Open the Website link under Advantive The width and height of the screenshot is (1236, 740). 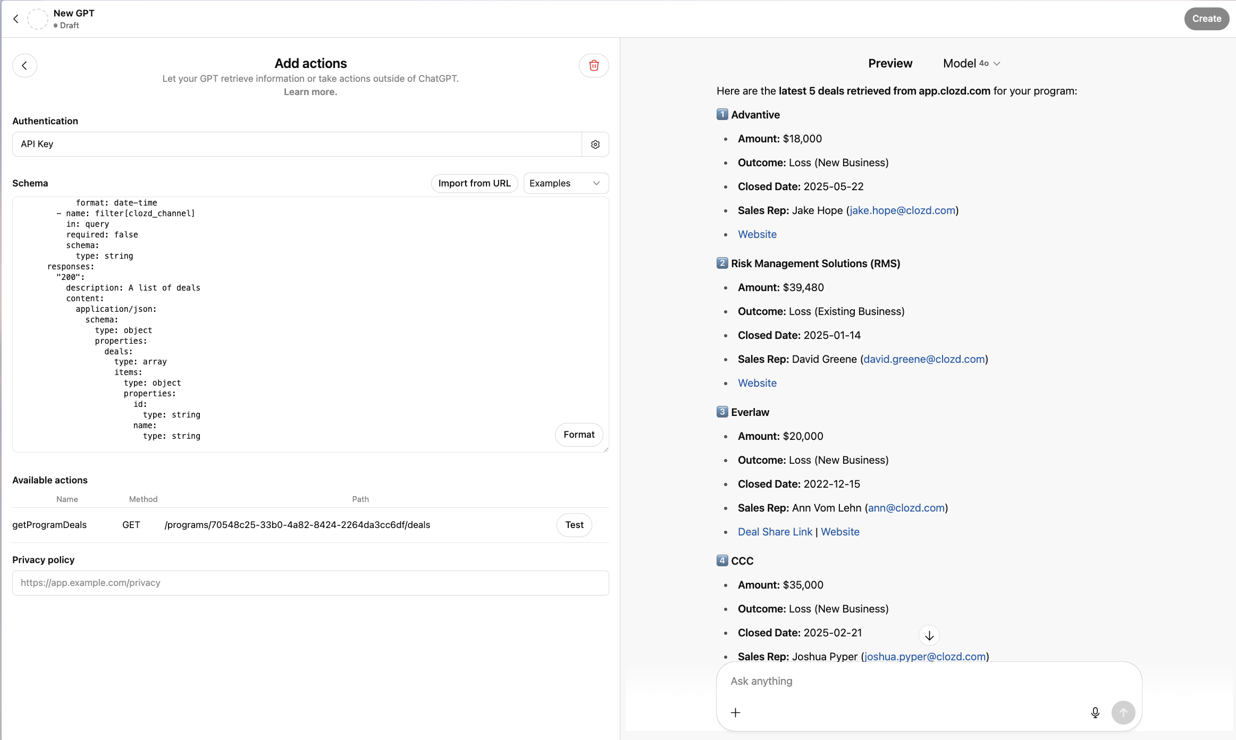click(x=757, y=235)
